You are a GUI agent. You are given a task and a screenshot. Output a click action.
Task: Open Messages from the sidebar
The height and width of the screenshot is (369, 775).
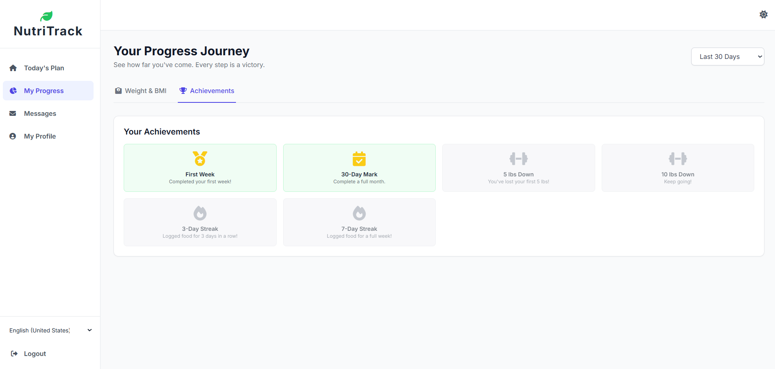(40, 113)
